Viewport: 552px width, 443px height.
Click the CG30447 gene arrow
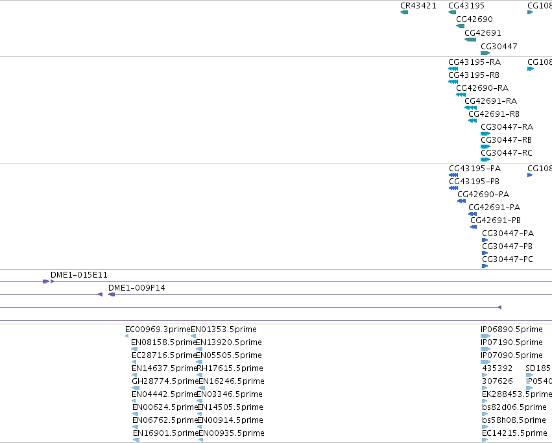485,53
